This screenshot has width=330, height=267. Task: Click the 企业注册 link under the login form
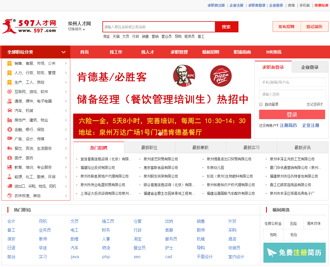pos(311,125)
